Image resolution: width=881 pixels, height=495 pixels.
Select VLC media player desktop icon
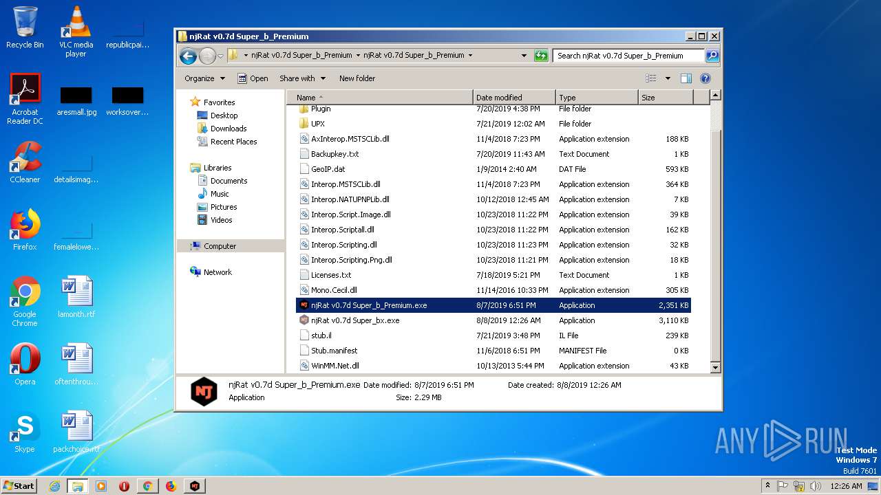point(76,32)
